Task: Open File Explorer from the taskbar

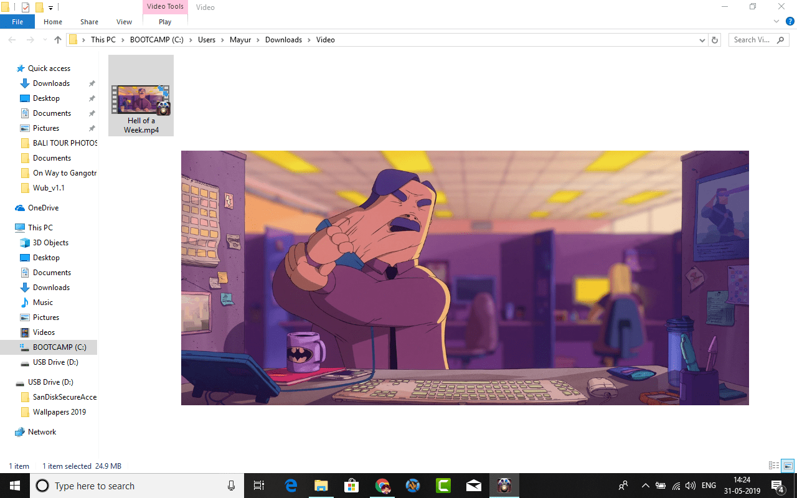Action: (321, 486)
